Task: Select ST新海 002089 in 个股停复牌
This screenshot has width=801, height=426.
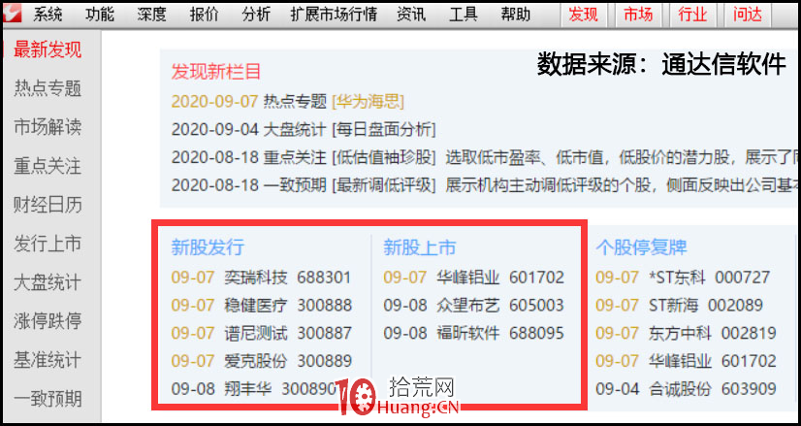Action: (679, 306)
